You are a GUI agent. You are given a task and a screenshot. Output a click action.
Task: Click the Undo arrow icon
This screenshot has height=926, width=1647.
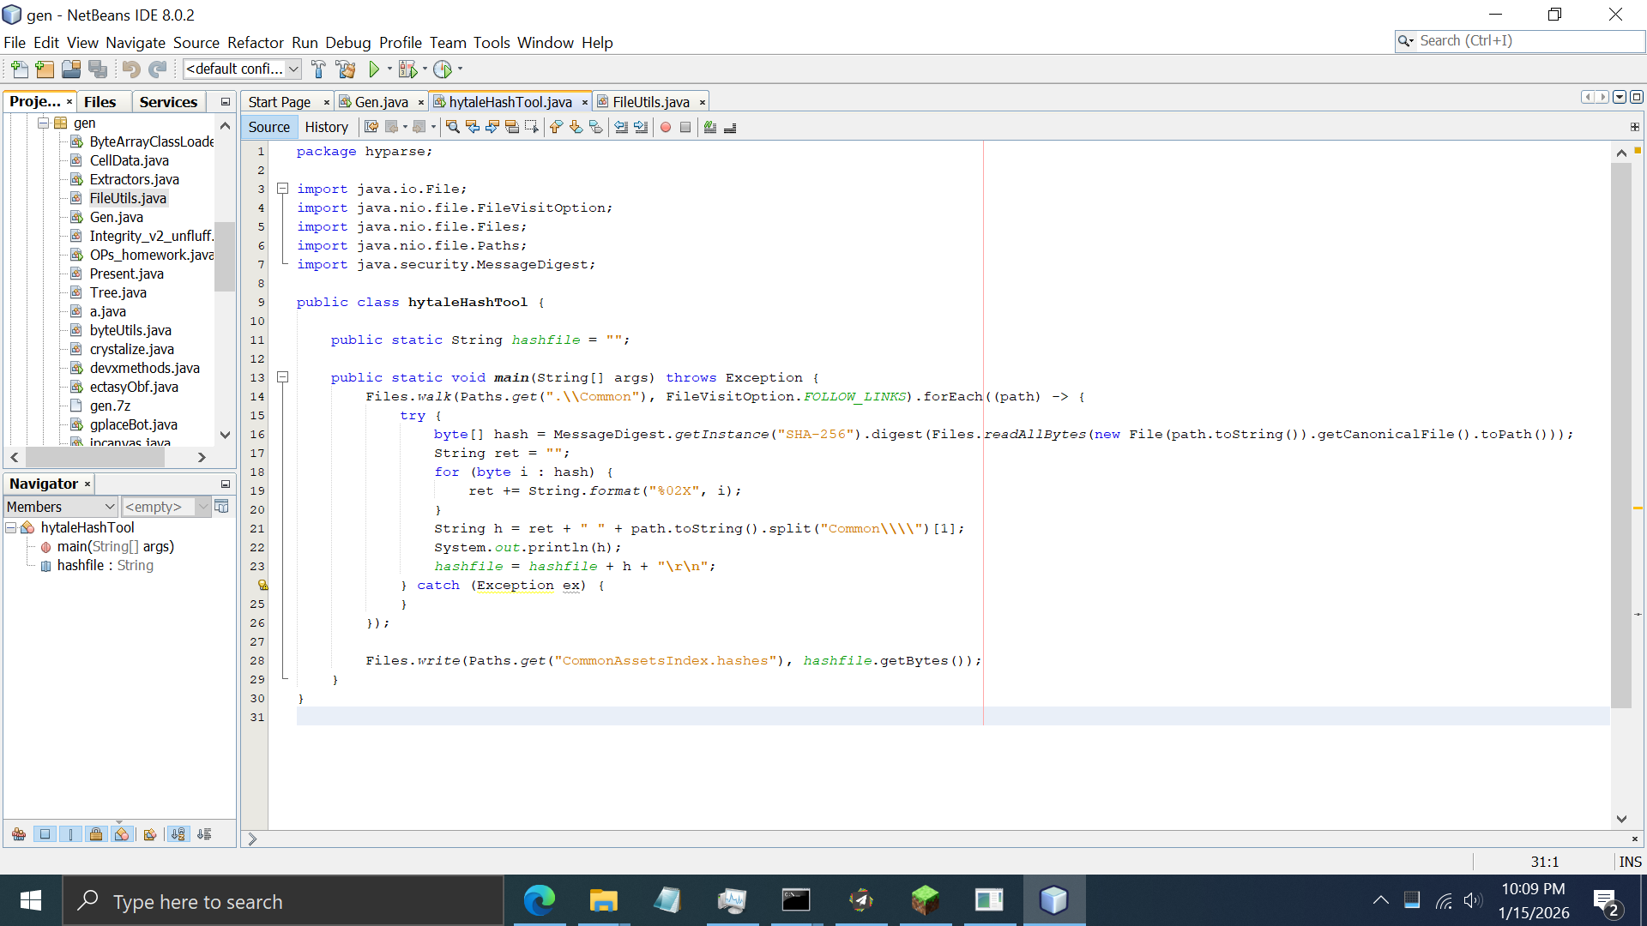point(130,69)
